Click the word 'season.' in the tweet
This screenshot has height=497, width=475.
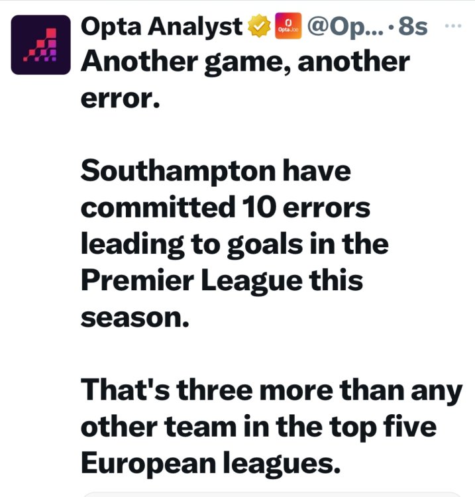[x=134, y=315]
